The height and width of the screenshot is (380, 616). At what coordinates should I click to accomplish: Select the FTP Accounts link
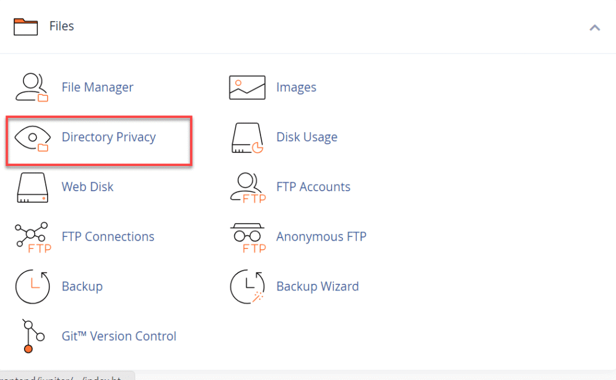click(313, 187)
